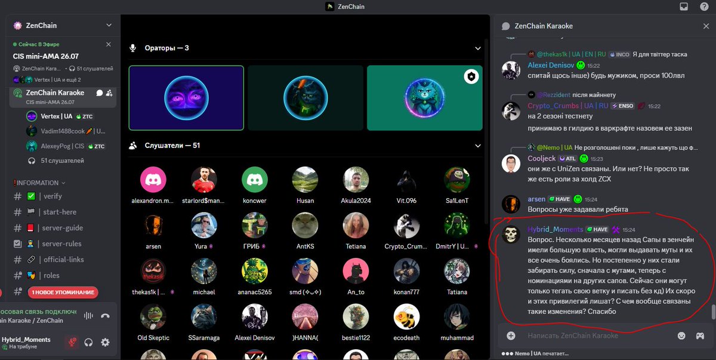The height and width of the screenshot is (360, 716).
Task: Click konan777 listener avatar
Action: click(407, 270)
